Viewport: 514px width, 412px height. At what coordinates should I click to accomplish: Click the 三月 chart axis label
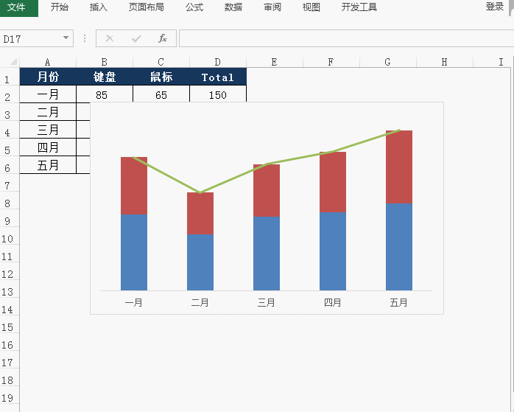tap(266, 302)
